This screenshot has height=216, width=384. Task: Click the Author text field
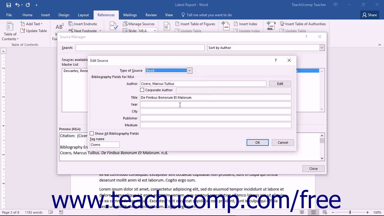203,84
